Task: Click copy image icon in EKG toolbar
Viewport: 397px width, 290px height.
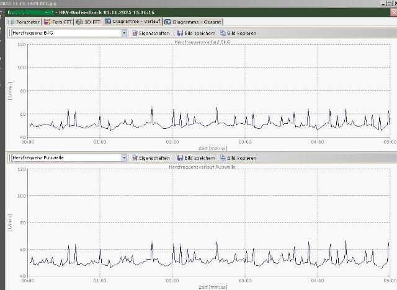Action: pos(223,33)
